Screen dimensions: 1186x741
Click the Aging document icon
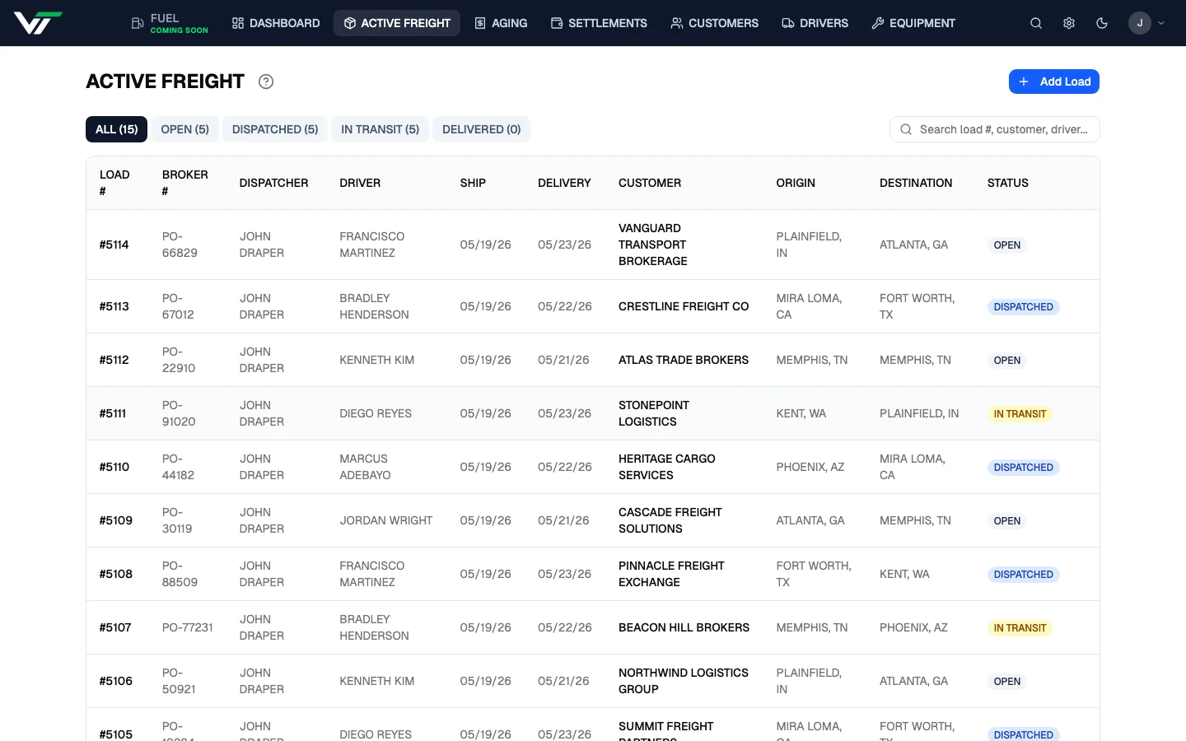pos(480,23)
